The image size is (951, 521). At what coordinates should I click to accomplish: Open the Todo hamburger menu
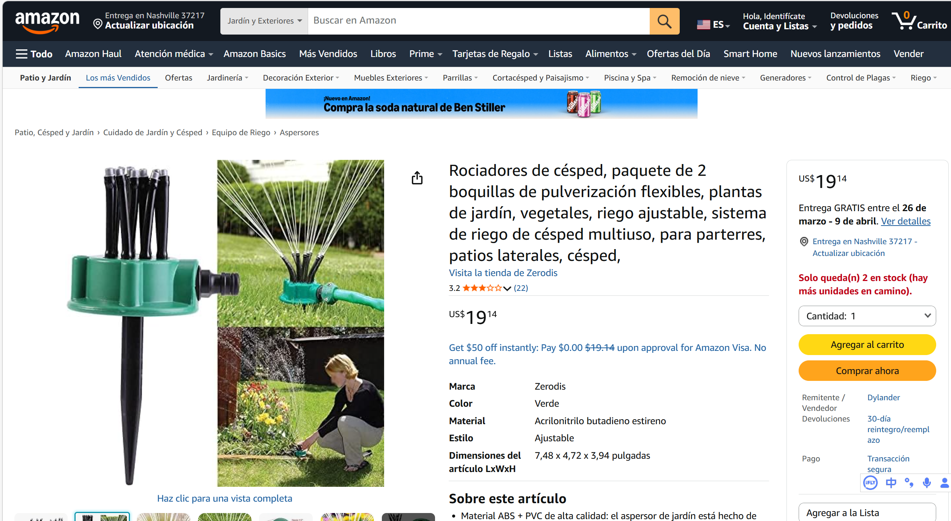[34, 54]
